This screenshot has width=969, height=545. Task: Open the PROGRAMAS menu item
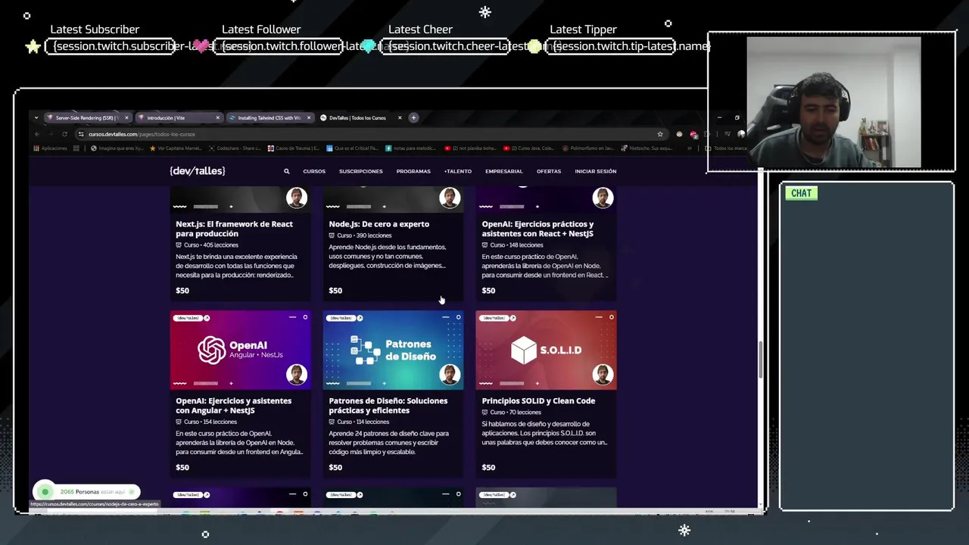pos(413,171)
